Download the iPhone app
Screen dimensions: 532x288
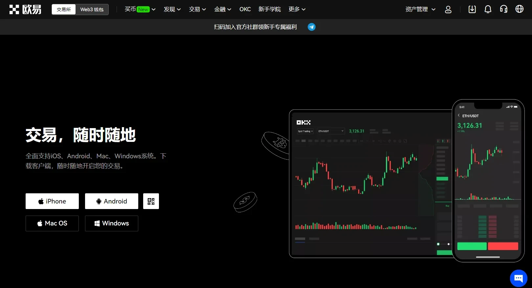click(x=52, y=201)
